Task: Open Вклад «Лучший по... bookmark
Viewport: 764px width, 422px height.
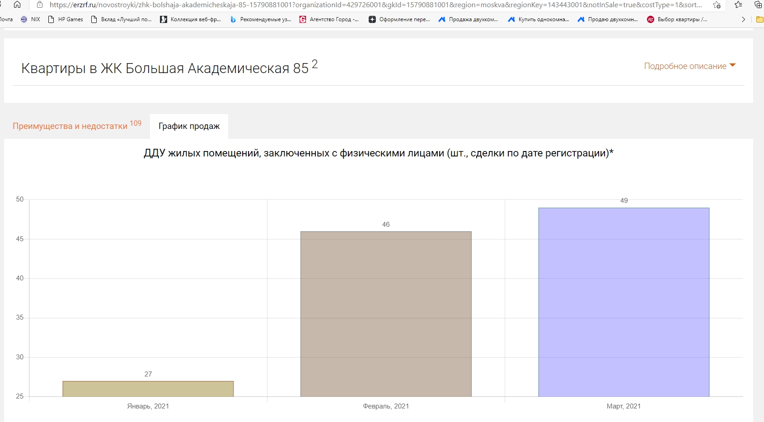Action: click(121, 19)
